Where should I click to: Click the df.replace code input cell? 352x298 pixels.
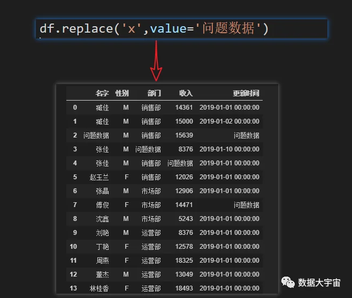point(181,29)
